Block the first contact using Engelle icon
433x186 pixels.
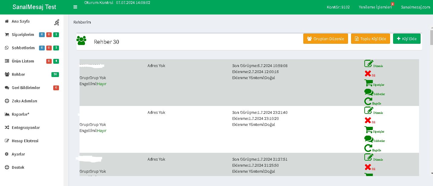368,101
